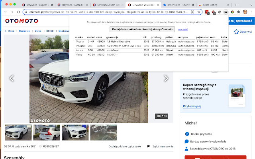255x159 pixels.
Task: Click the przebieg column header
Action: click(156, 37)
